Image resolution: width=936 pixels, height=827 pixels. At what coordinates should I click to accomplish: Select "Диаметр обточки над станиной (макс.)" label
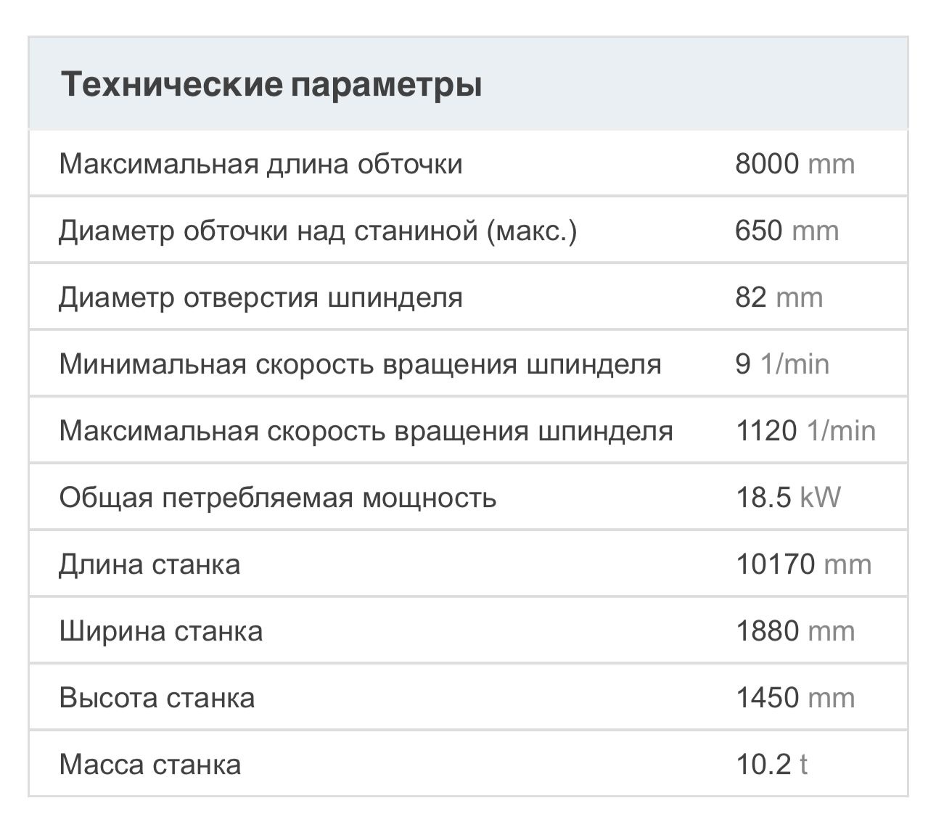click(318, 231)
